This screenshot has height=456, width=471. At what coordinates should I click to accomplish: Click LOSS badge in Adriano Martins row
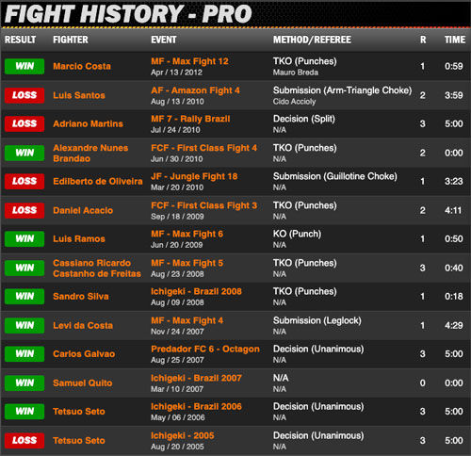pos(24,123)
